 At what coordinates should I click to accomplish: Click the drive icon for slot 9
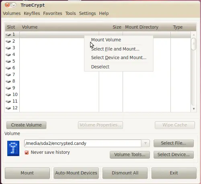8,88
